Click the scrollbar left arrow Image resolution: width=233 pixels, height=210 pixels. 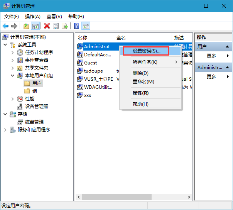(79, 197)
